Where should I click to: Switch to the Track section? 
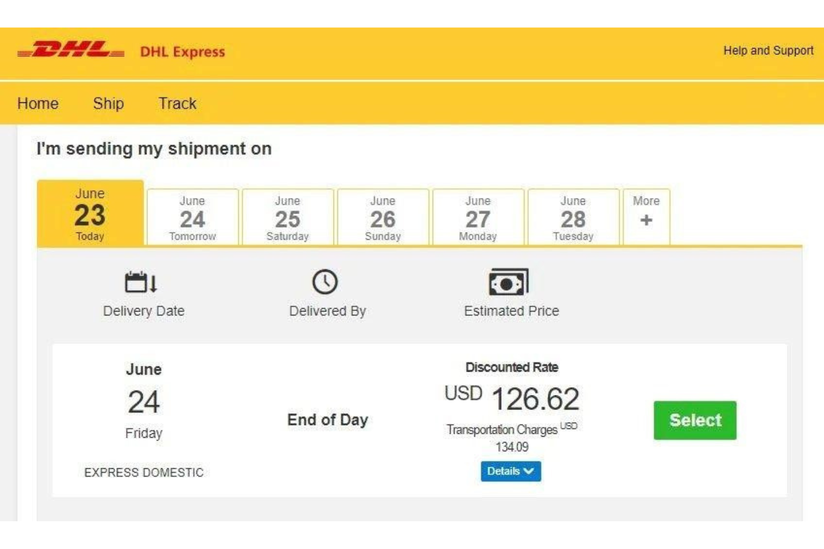click(177, 103)
